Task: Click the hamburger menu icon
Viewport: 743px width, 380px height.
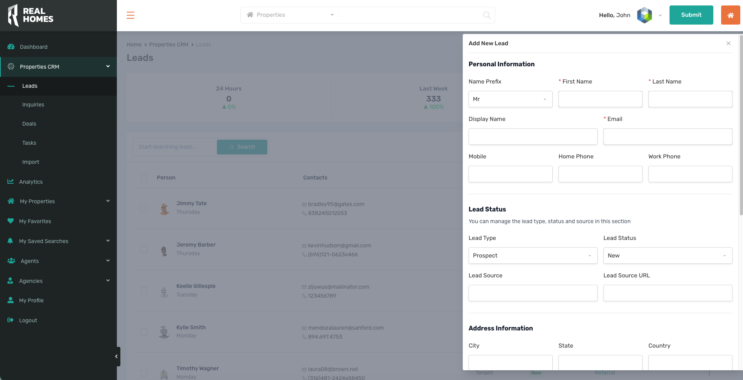Action: [x=131, y=15]
